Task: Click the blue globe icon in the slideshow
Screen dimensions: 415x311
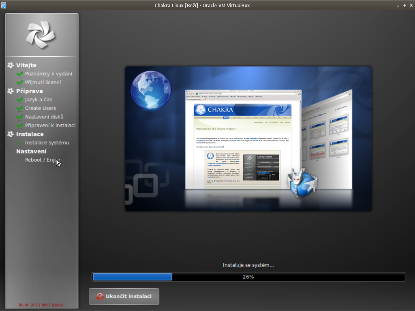Action: coord(151,90)
